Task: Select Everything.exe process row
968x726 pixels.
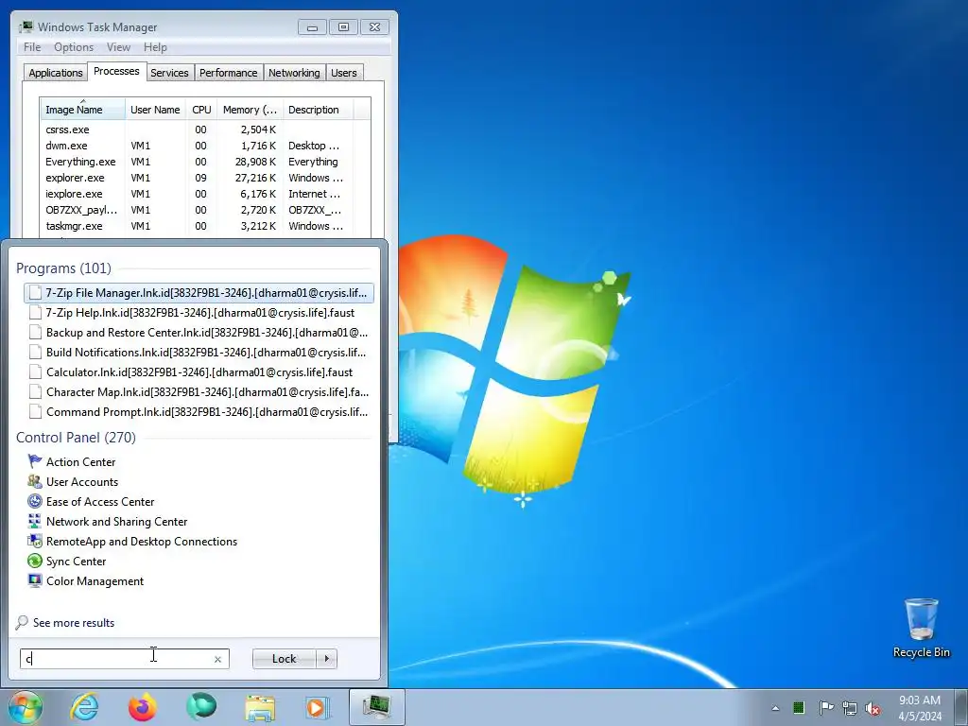Action: point(197,161)
